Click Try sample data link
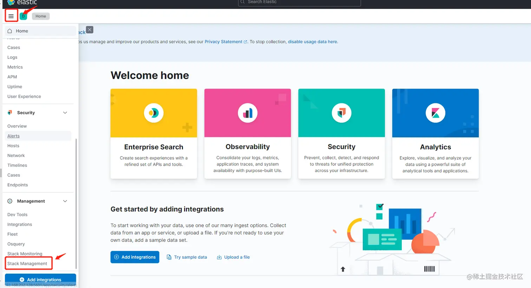Screen dimensions: 531x288 point(187,257)
